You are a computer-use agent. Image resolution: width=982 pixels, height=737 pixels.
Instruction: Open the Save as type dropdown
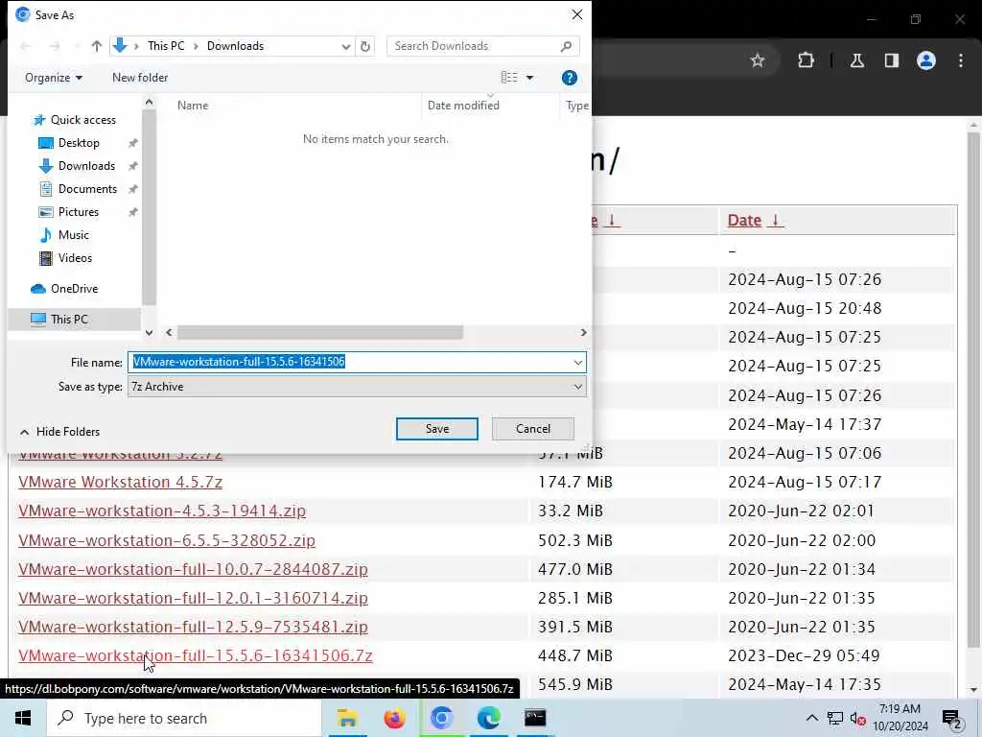(357, 387)
